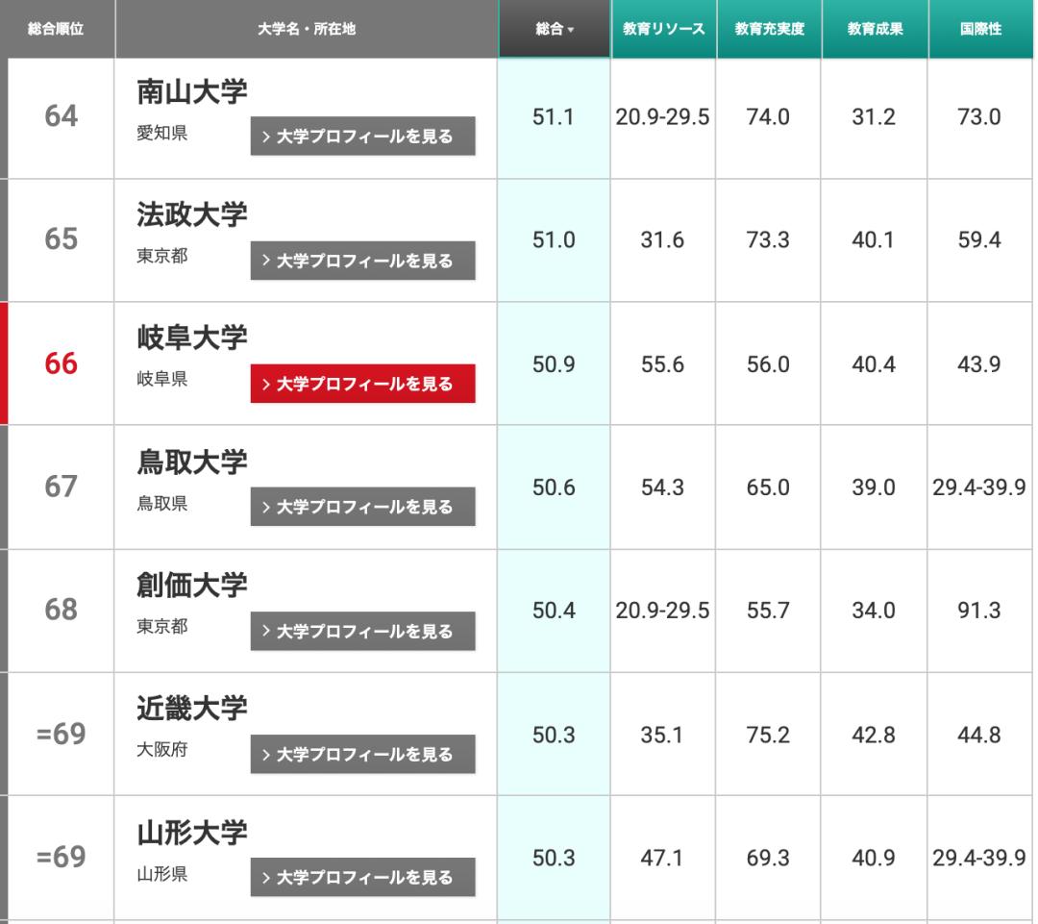Click 近畿大学 engagement value 75.2
1038x924 pixels.
click(x=768, y=735)
